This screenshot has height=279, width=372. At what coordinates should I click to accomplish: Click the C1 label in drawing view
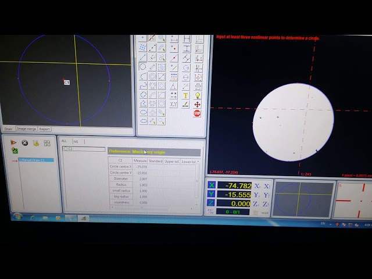pyautogui.click(x=67, y=83)
